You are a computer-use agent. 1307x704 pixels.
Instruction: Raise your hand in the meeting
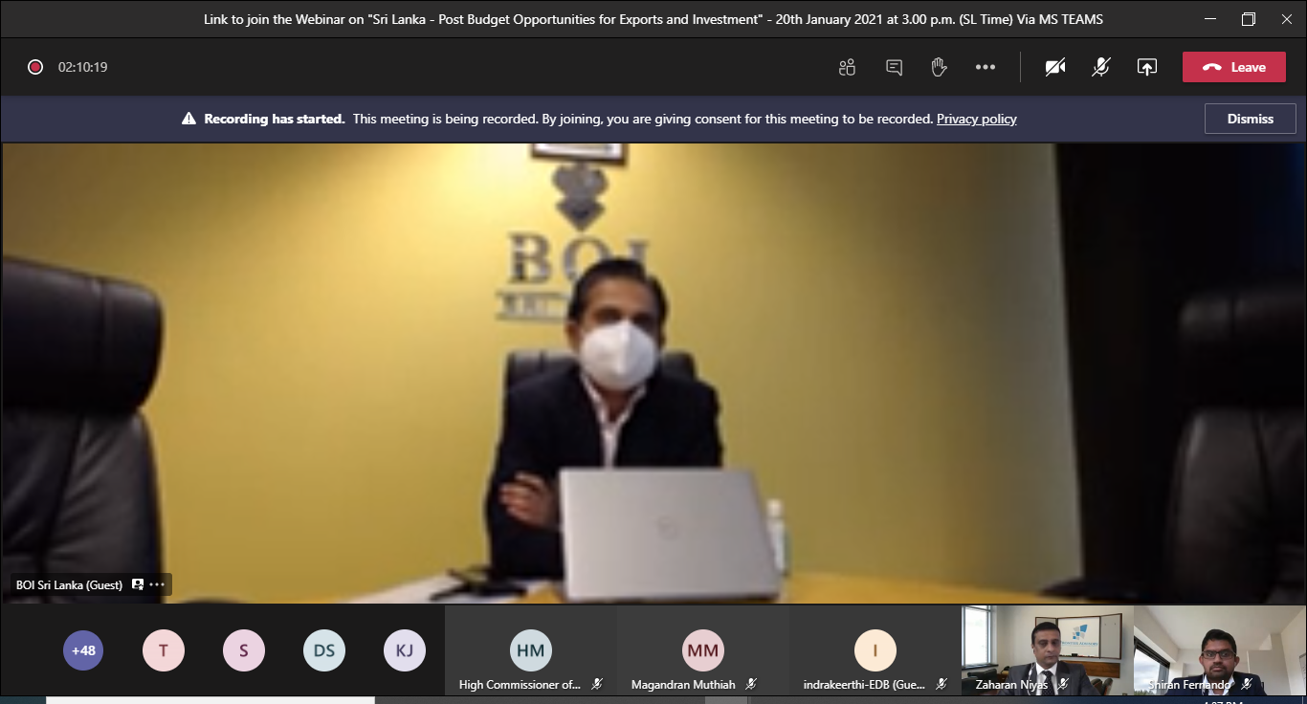939,67
